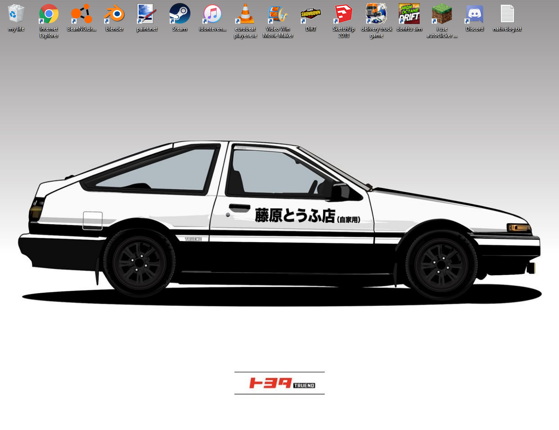Select the BeamNG.dr... shortcut icon

click(x=82, y=14)
